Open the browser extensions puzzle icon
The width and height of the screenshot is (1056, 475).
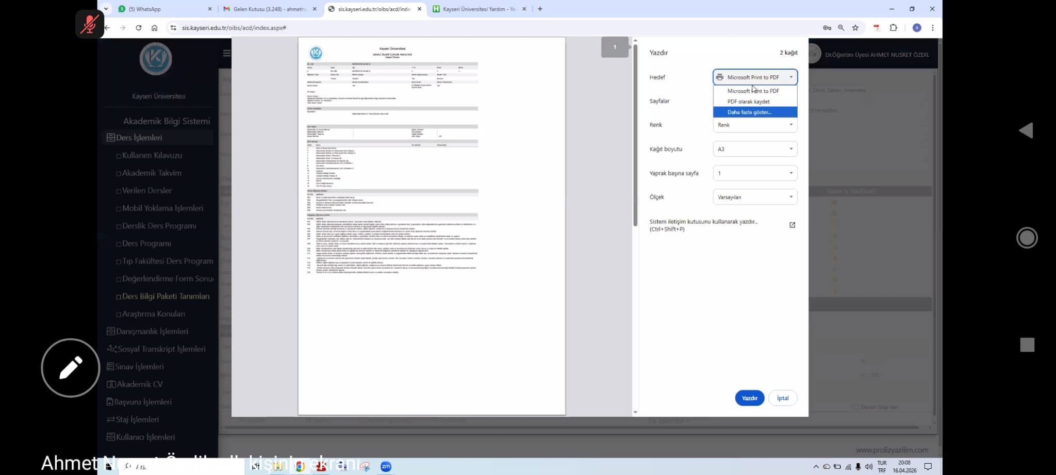coord(894,28)
